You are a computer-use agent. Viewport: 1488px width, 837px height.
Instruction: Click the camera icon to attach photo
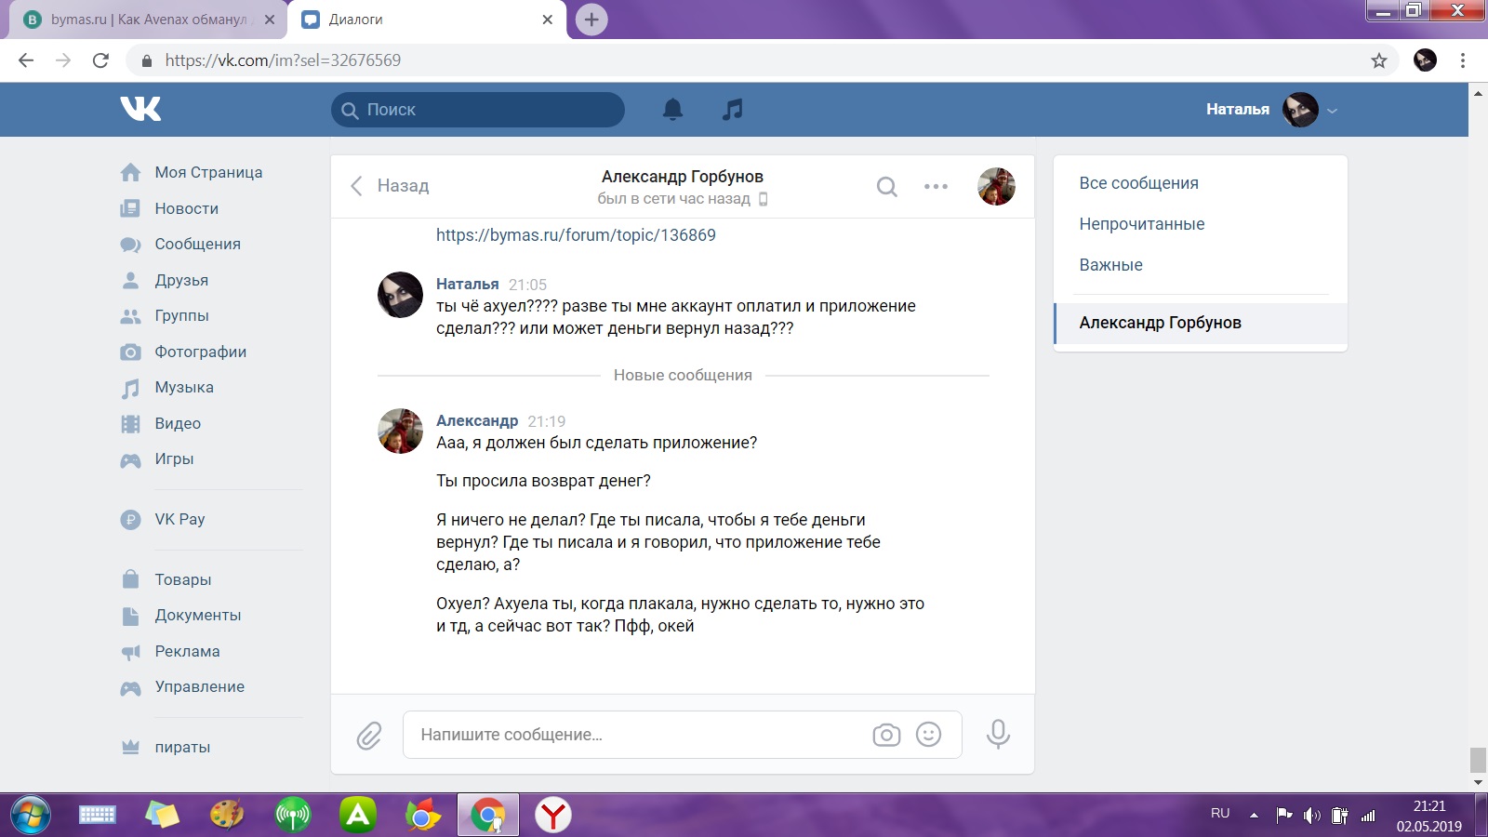tap(886, 735)
